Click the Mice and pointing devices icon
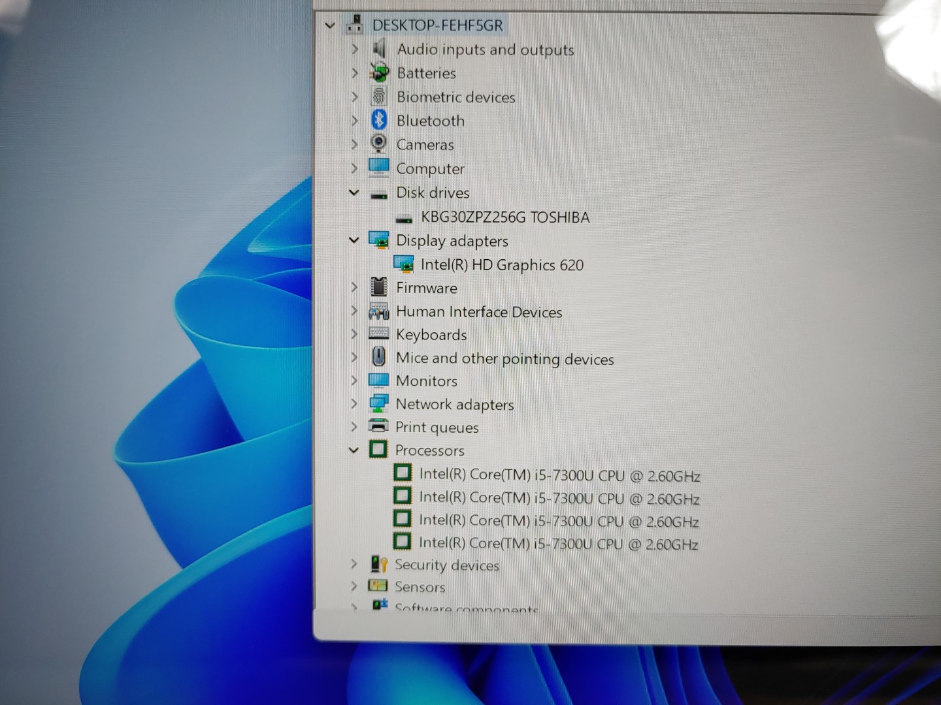The height and width of the screenshot is (705, 941). 378,356
